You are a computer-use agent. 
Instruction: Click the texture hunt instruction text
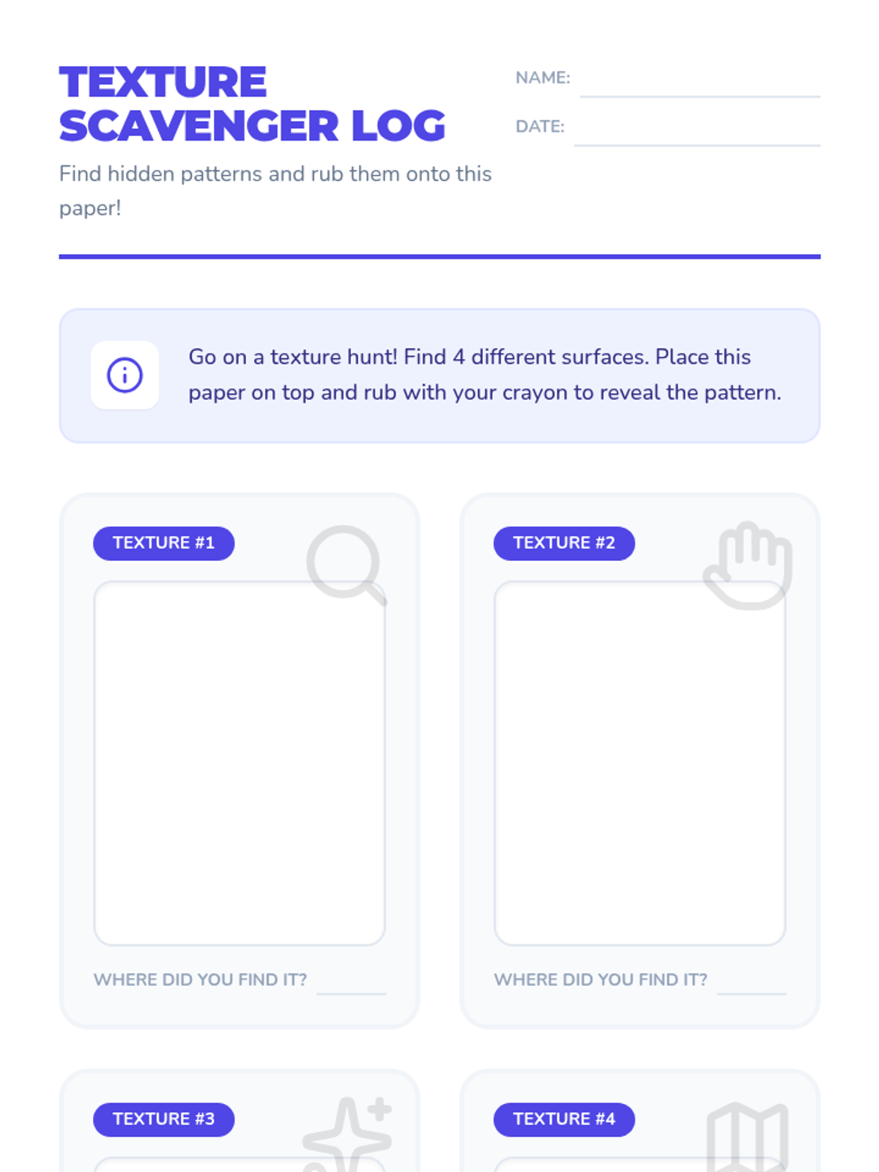(484, 375)
